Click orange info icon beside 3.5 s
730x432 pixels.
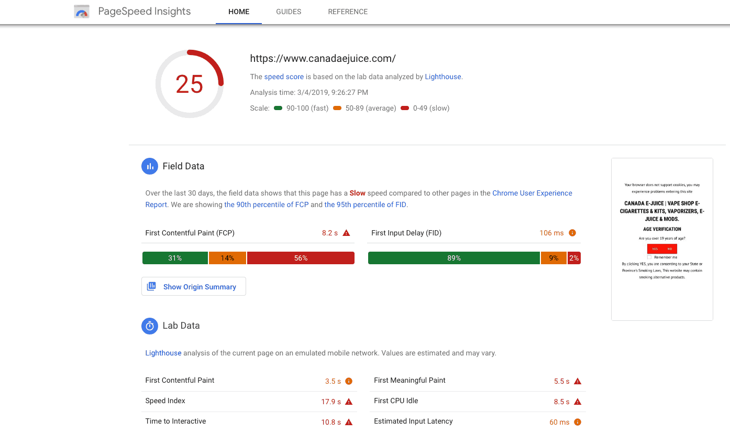click(x=349, y=381)
